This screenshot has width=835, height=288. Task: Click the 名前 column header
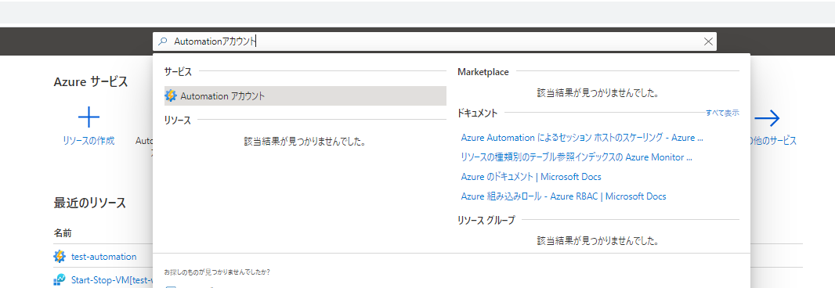point(63,233)
